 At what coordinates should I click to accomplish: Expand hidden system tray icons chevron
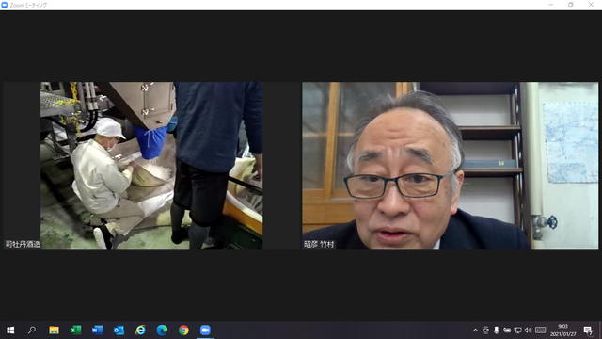(x=475, y=331)
